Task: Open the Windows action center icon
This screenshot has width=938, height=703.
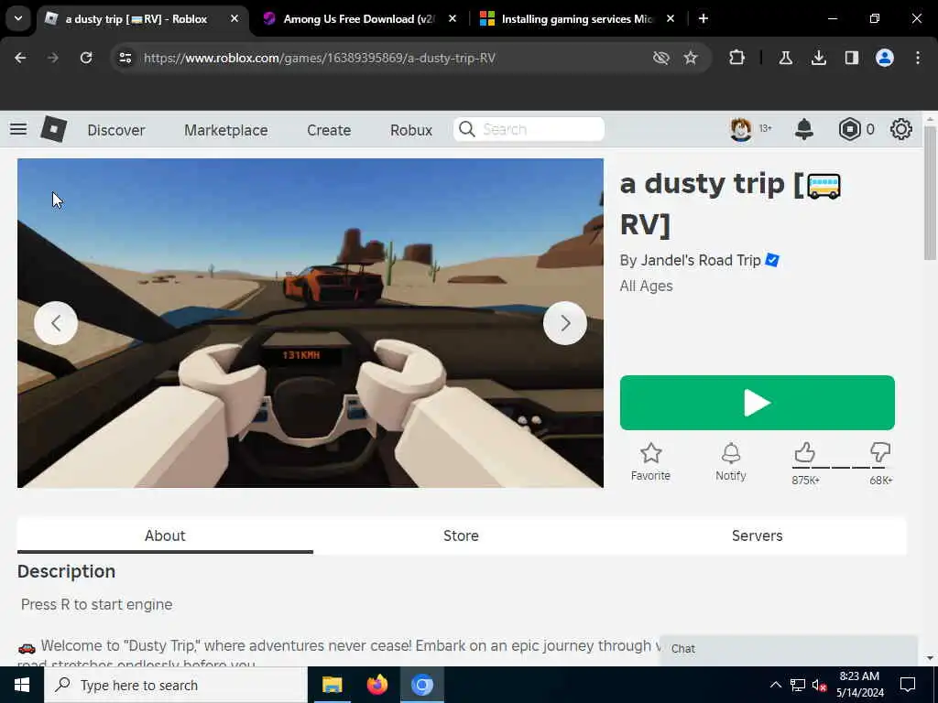Action: point(908,685)
